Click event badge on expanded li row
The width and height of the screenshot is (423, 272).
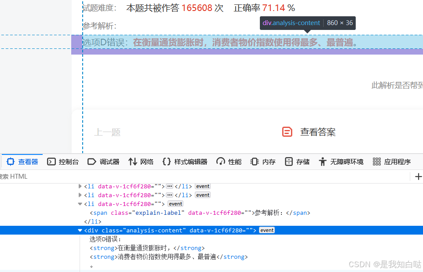(x=175, y=204)
